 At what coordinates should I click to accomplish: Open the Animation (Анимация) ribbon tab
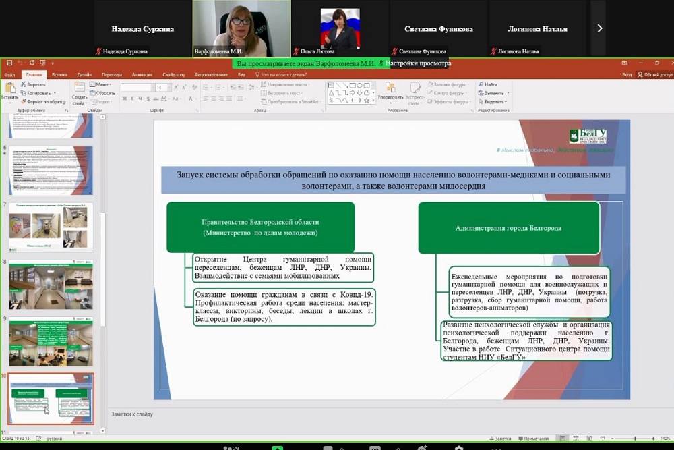[142, 74]
